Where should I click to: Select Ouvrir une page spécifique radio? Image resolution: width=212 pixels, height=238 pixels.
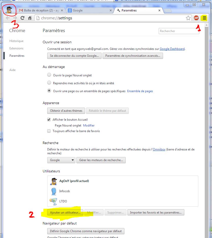click(x=49, y=91)
